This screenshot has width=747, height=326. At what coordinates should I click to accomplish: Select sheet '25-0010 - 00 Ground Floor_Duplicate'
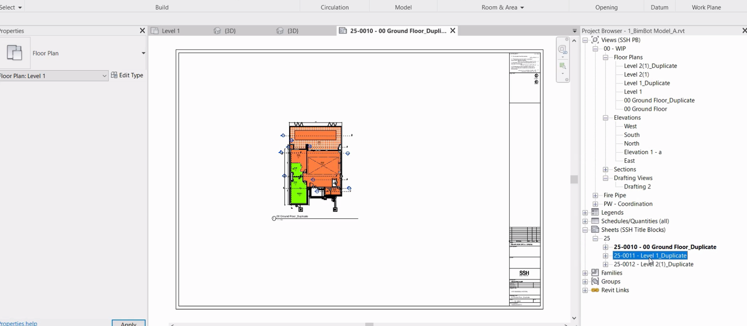click(x=665, y=247)
